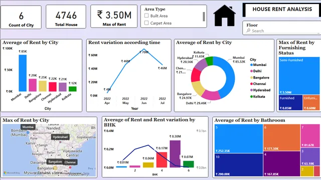The width and height of the screenshot is (321, 180).
Task: Click the Delhi legend color dot
Action: coord(251,71)
